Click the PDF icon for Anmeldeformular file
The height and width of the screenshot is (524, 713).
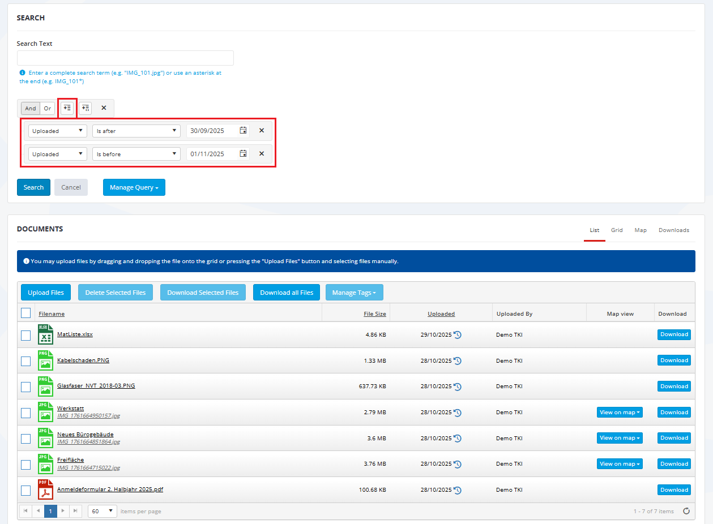pos(45,489)
